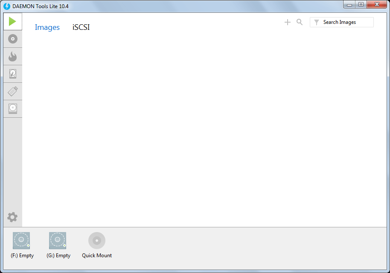Select the Bootable USB tool
Screen dimensions: 390x273
[12, 91]
